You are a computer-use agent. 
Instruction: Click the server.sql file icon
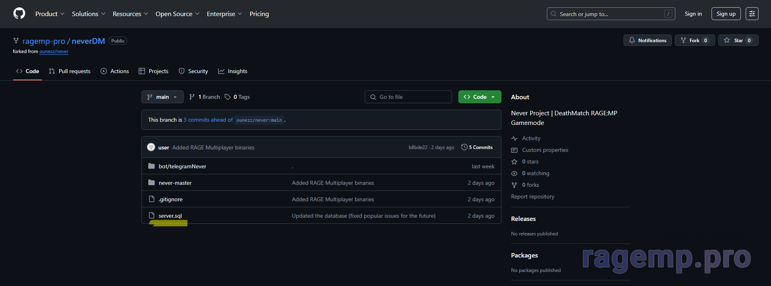pyautogui.click(x=151, y=215)
